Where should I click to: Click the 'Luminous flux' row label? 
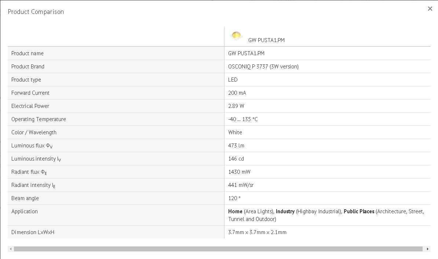(32, 146)
